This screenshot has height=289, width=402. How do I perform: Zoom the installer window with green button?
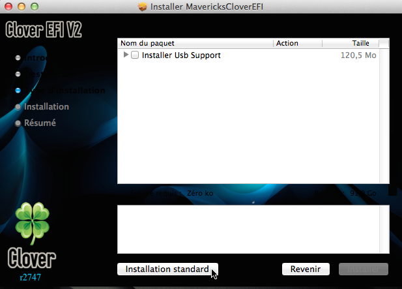35,7
